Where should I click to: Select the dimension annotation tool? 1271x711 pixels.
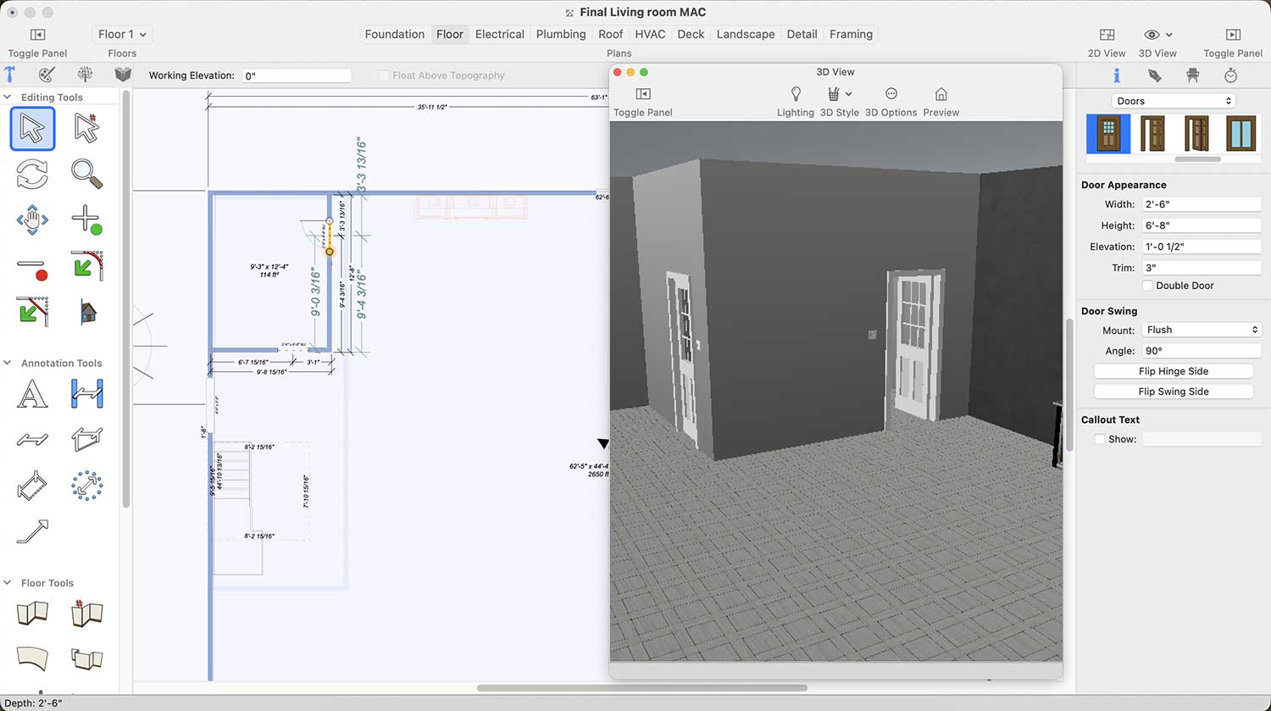click(86, 394)
